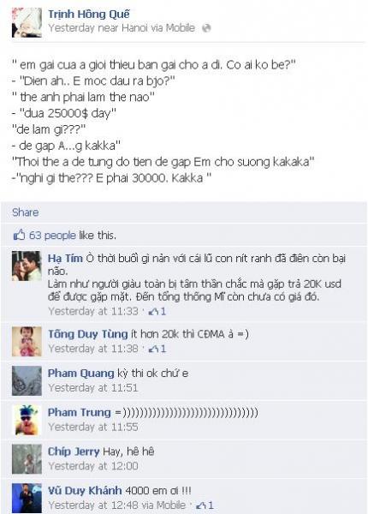Open Vũ Duy Khánh's avatar thumbnail
Screen dimensions: 368x514
click(x=27, y=498)
